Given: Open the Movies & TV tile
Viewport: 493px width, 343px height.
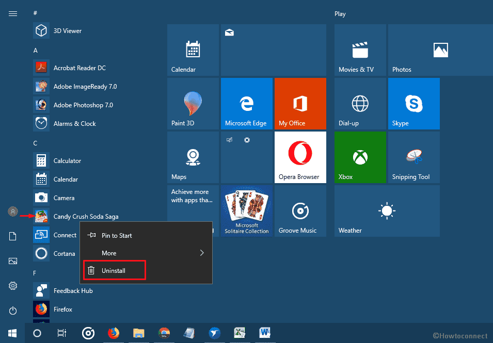Looking at the screenshot, I should pos(360,50).
